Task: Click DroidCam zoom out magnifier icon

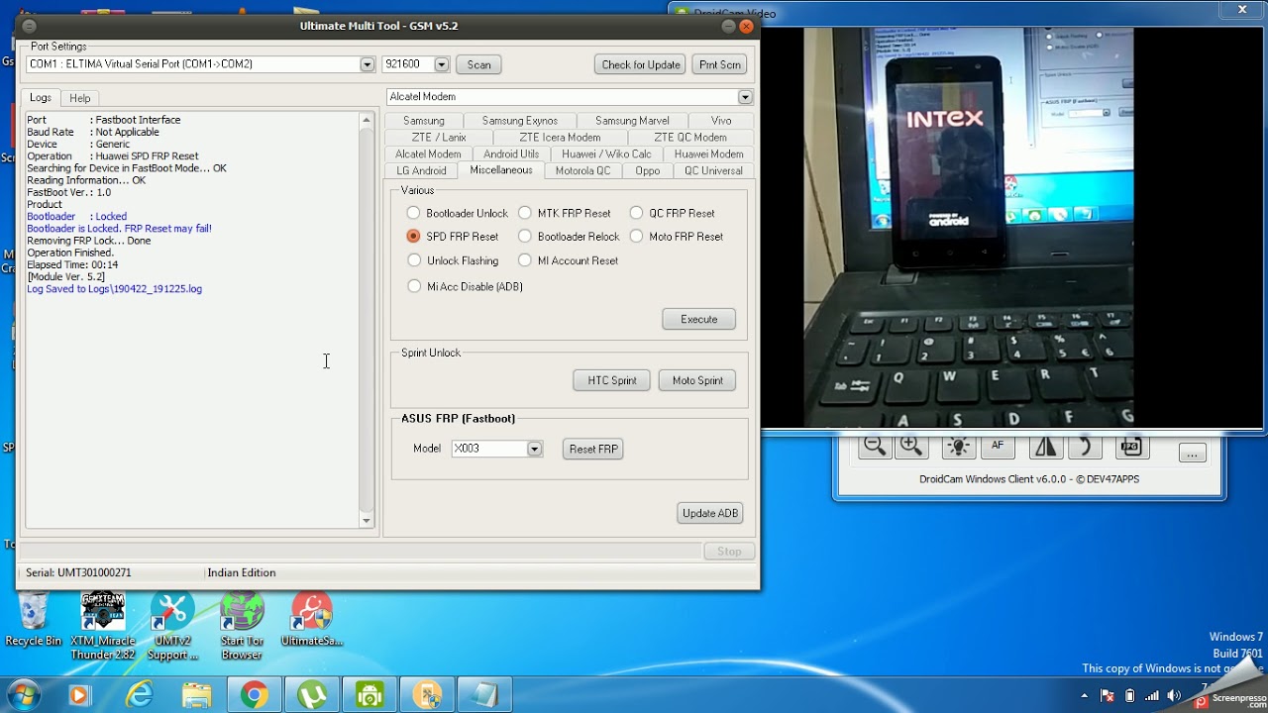Action: click(x=875, y=448)
